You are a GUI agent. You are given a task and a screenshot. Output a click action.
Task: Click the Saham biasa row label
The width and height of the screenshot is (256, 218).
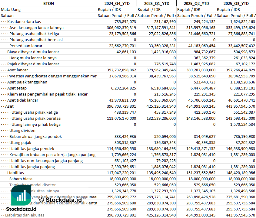click(21, 179)
